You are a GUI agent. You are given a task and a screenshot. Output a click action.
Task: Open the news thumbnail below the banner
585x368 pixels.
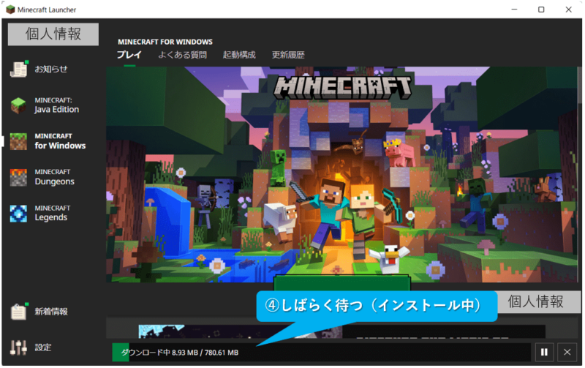coord(241,331)
